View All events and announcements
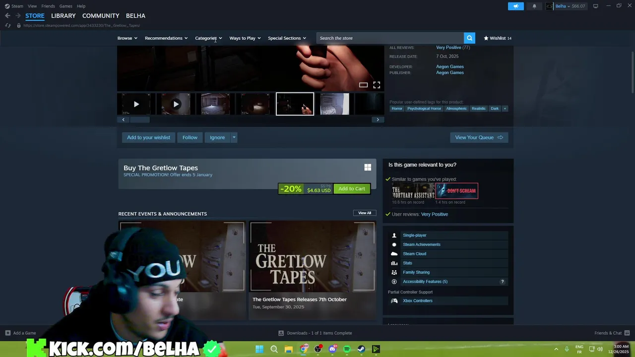This screenshot has height=357, width=635. click(365, 213)
